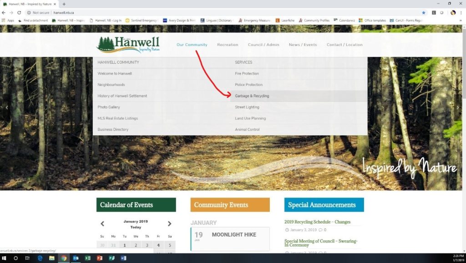
Task: Select January 1 in the calendar
Action: 125,245
